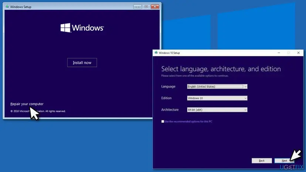The width and height of the screenshot is (306, 172).
Task: Click the 'Architecture' field label
Action: pyautogui.click(x=170, y=110)
